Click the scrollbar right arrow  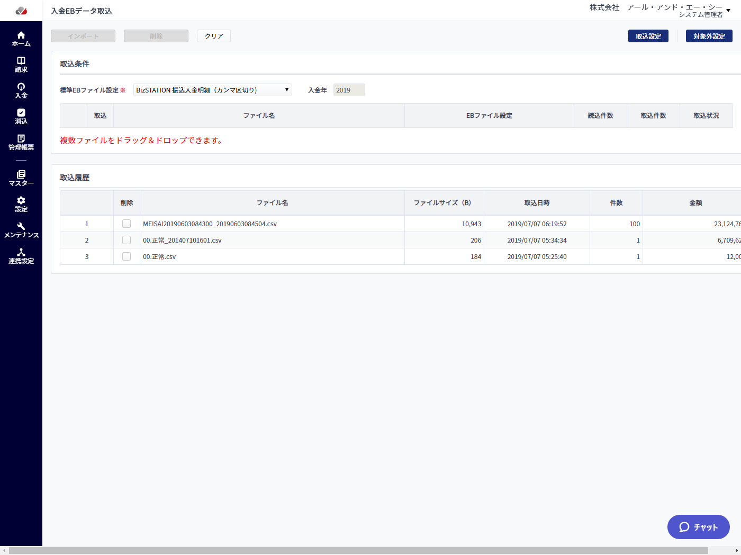coord(736,551)
